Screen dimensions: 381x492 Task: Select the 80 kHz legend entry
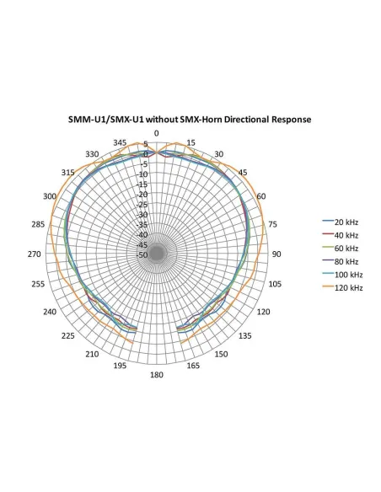pos(341,262)
